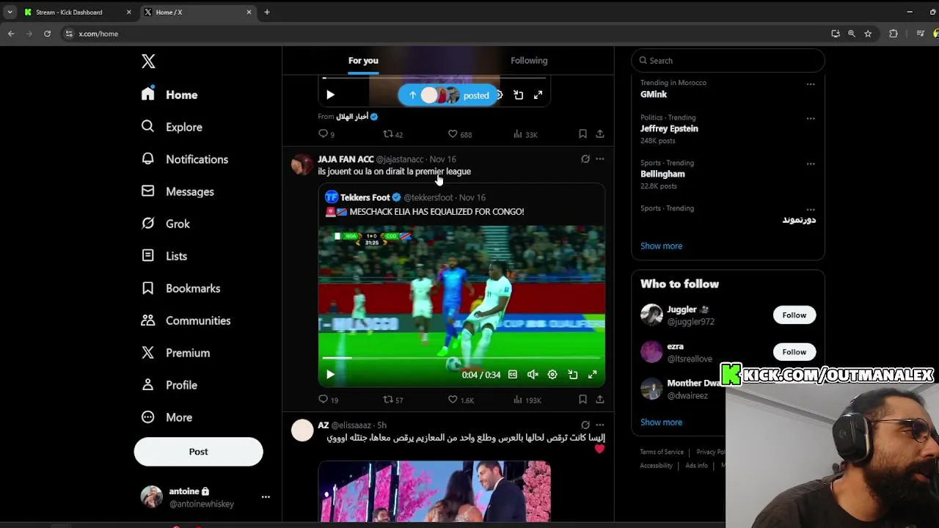View analytics showing 193K views
This screenshot has width=939, height=528.
[x=527, y=400]
